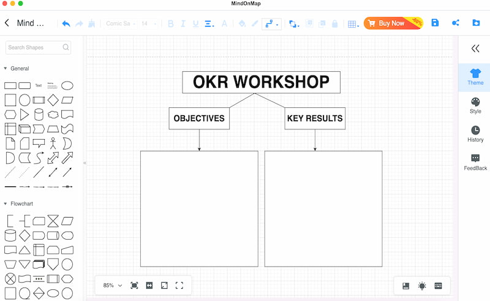Select the cloud shape in General
Screen dimensions: 490x301
[x=53, y=115]
